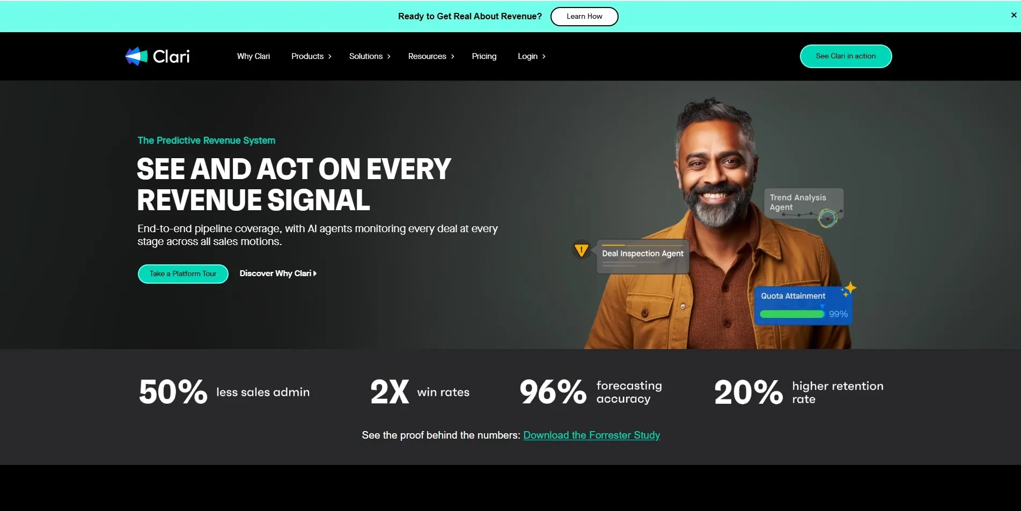Screen dimensions: 1021x511
Task: Click the Clari logo icon
Action: [136, 56]
